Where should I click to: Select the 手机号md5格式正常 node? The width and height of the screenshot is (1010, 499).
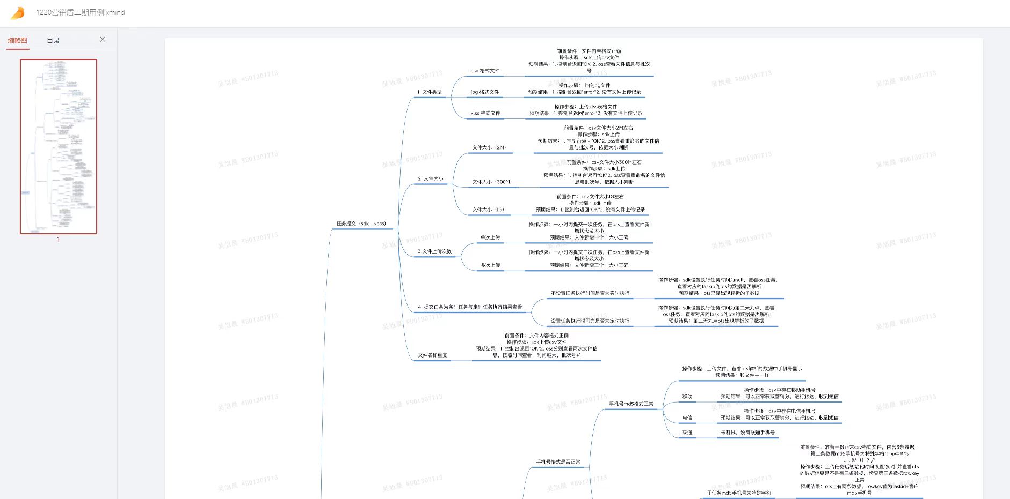point(631,404)
